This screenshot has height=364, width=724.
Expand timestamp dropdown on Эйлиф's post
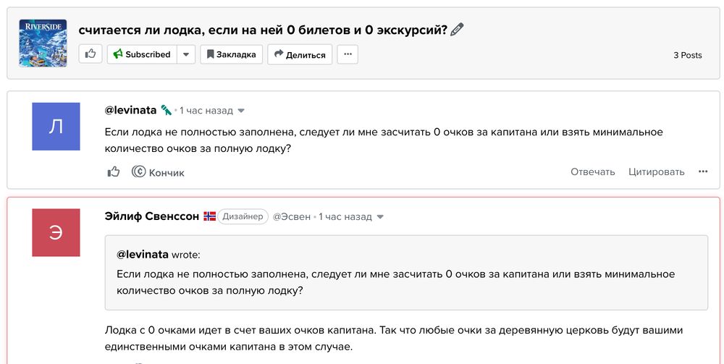coord(380,217)
